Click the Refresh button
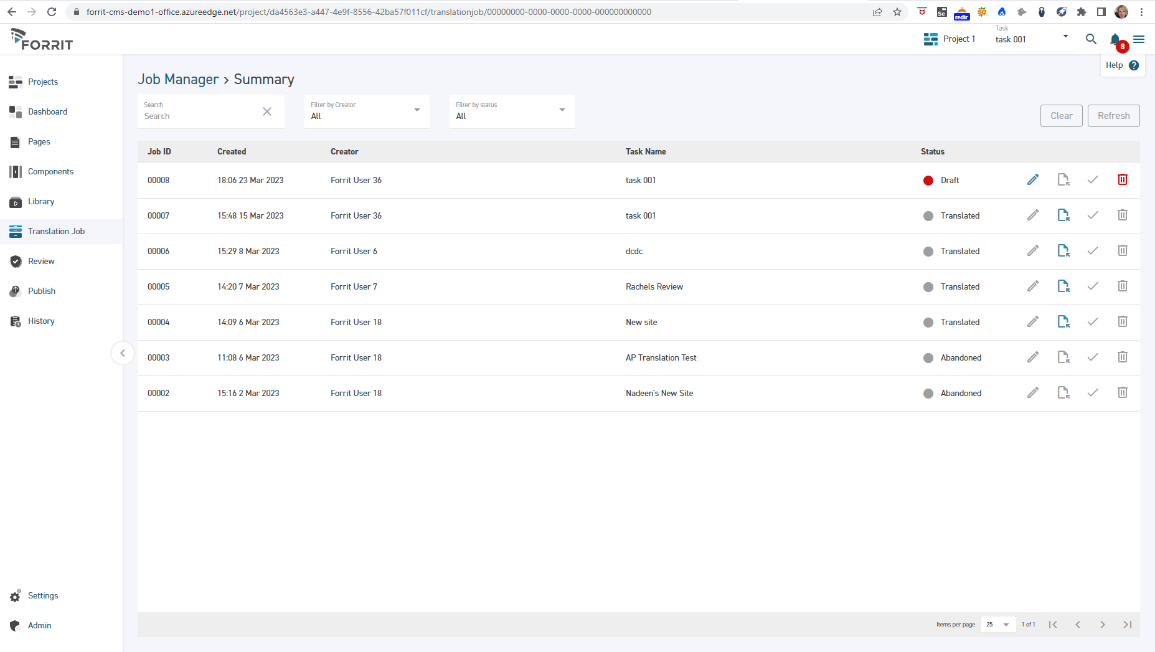The height and width of the screenshot is (652, 1155). [x=1114, y=116]
